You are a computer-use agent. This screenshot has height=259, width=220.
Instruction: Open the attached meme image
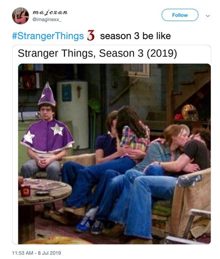point(114,154)
